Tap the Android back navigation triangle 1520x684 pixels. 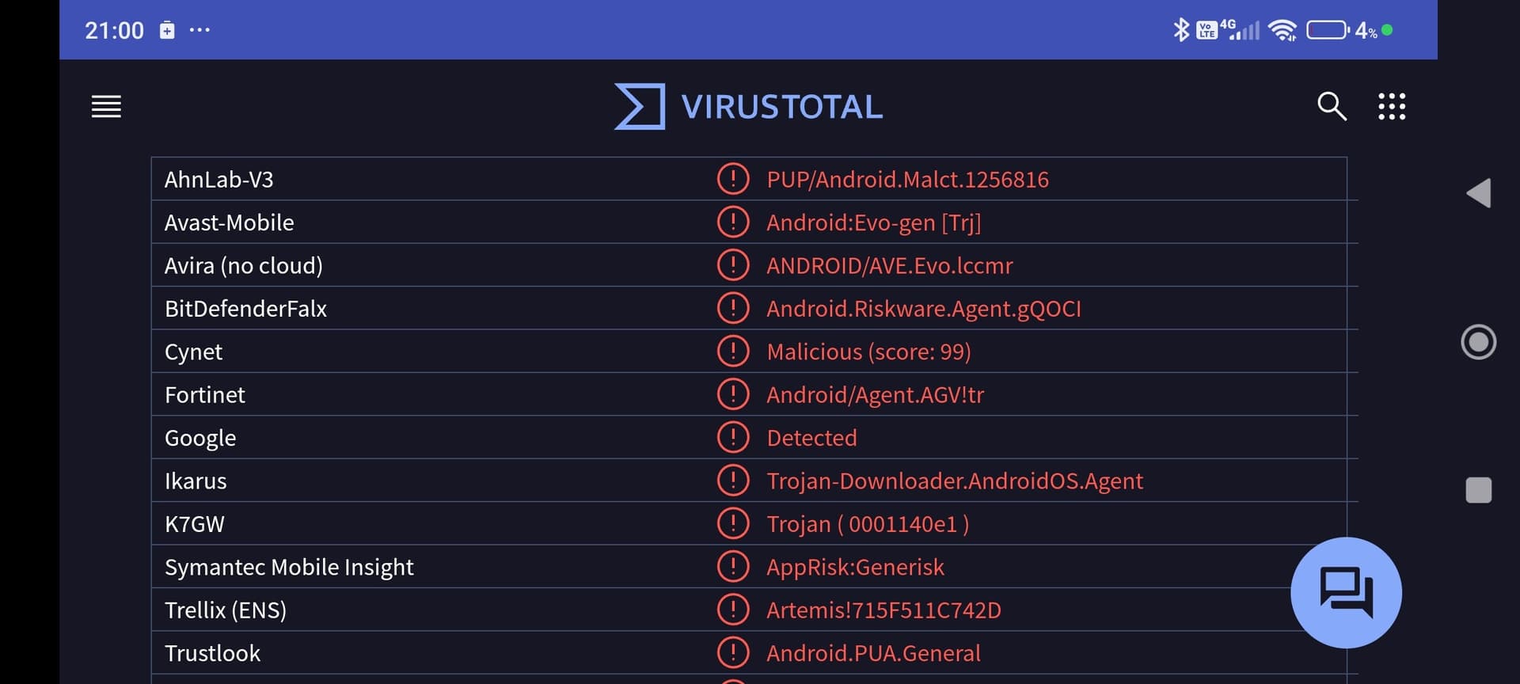pyautogui.click(x=1479, y=193)
